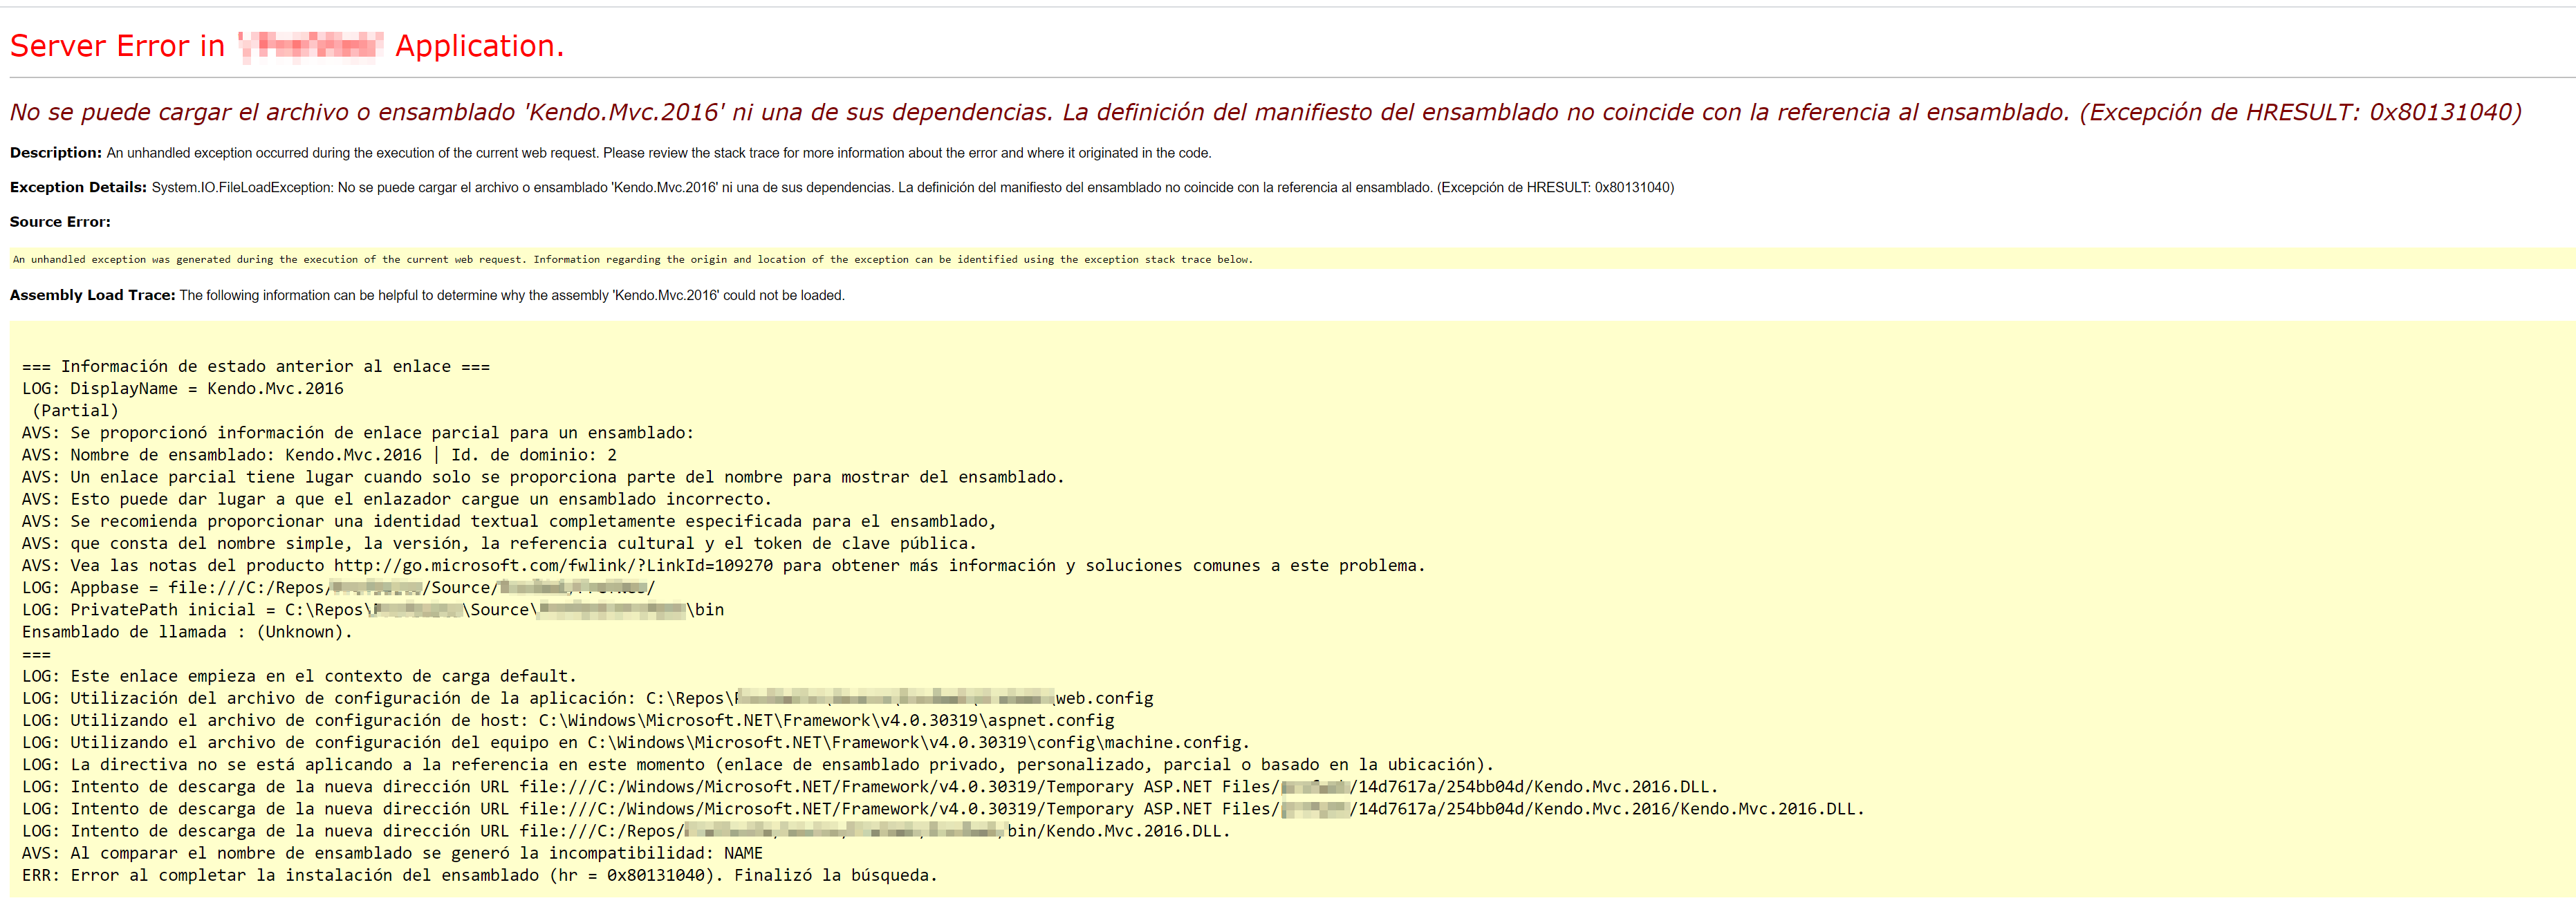Click the '(Partial)' line
The image size is (2576, 905).
(75, 410)
